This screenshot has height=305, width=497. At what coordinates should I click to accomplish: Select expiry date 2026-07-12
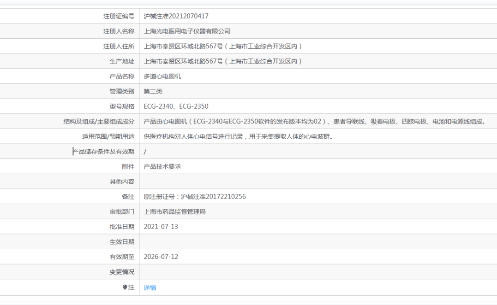click(x=161, y=257)
